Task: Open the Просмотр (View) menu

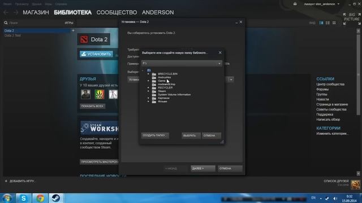Action: click(x=21, y=4)
